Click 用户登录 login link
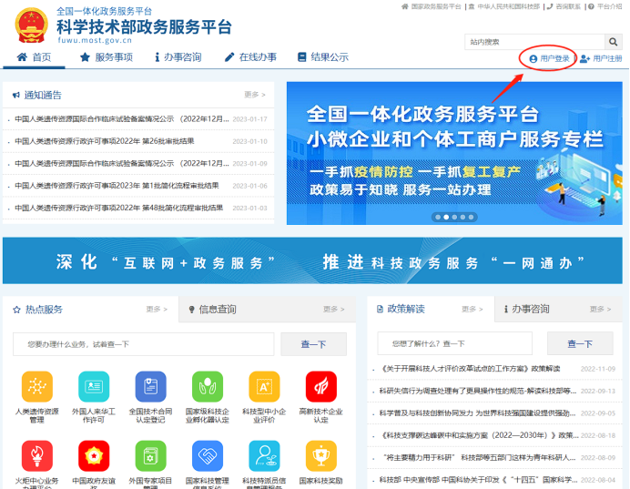Image resolution: width=630 pixels, height=489 pixels. (549, 58)
